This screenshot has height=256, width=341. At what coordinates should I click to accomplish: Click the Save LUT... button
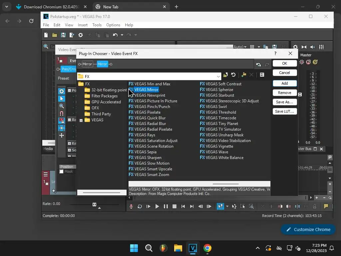(284, 111)
